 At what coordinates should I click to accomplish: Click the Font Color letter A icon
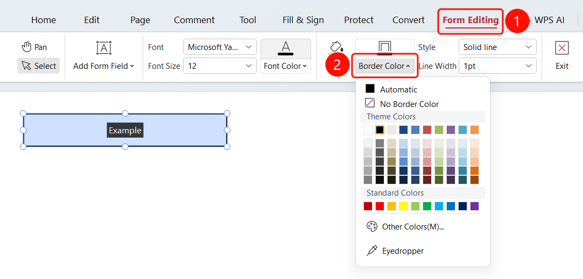coord(285,48)
